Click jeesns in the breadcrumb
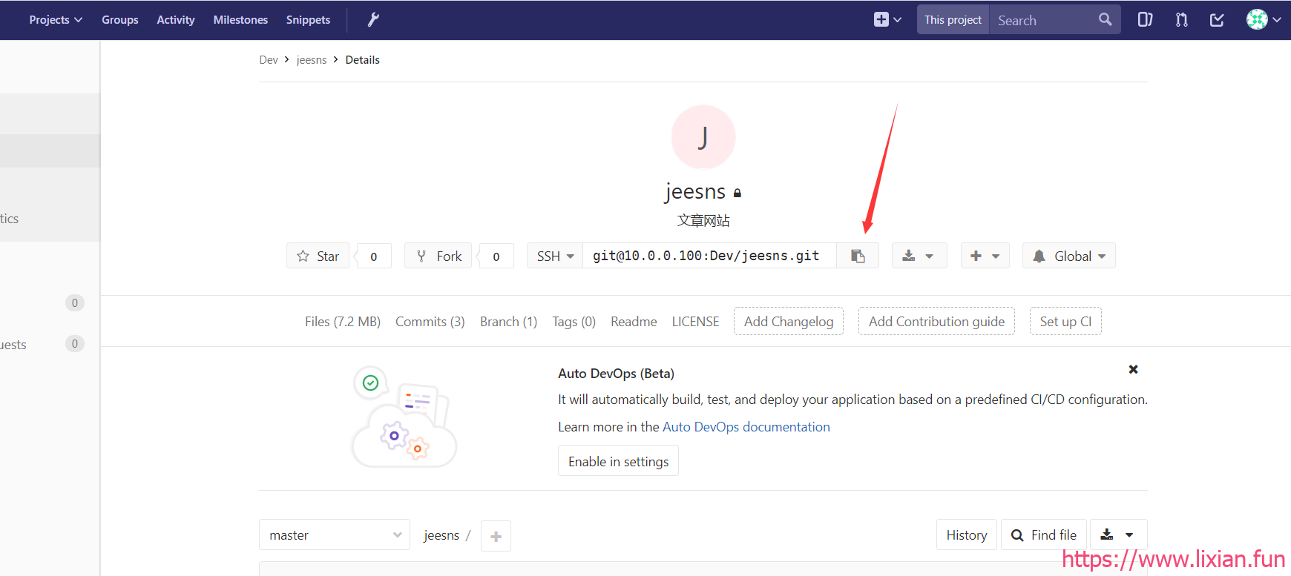This screenshot has height=576, width=1291. (312, 60)
